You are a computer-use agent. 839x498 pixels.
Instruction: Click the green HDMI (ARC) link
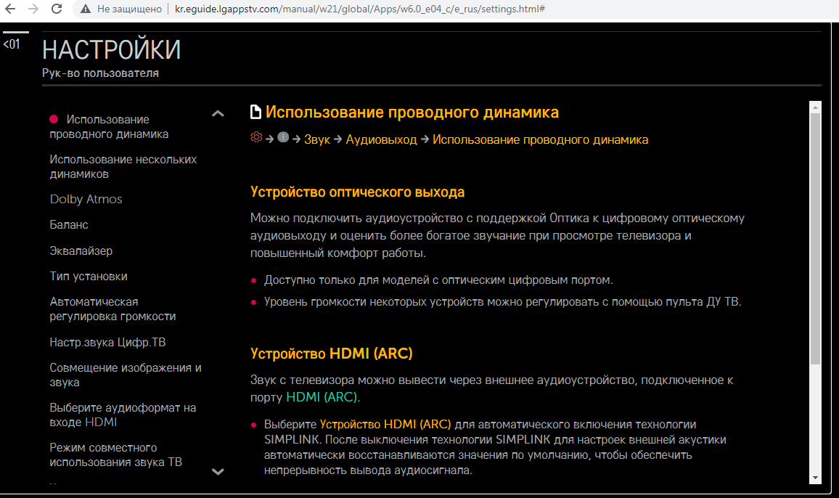tap(322, 397)
